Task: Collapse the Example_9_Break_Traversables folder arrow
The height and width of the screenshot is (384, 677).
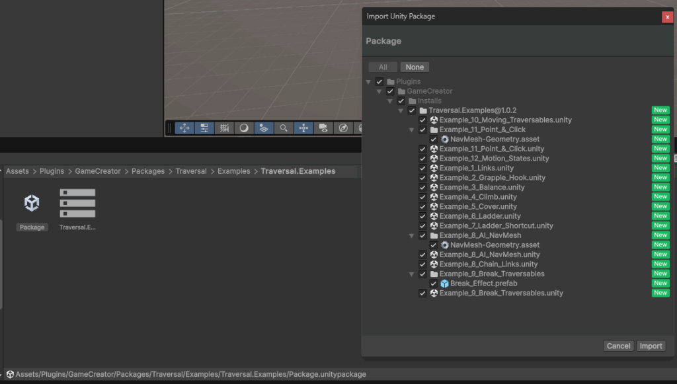Action: click(x=411, y=274)
